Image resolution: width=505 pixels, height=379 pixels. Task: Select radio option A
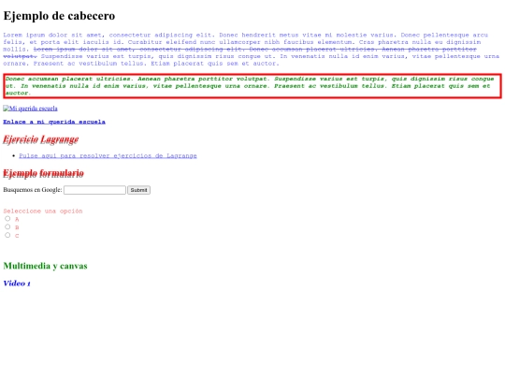pos(7,218)
